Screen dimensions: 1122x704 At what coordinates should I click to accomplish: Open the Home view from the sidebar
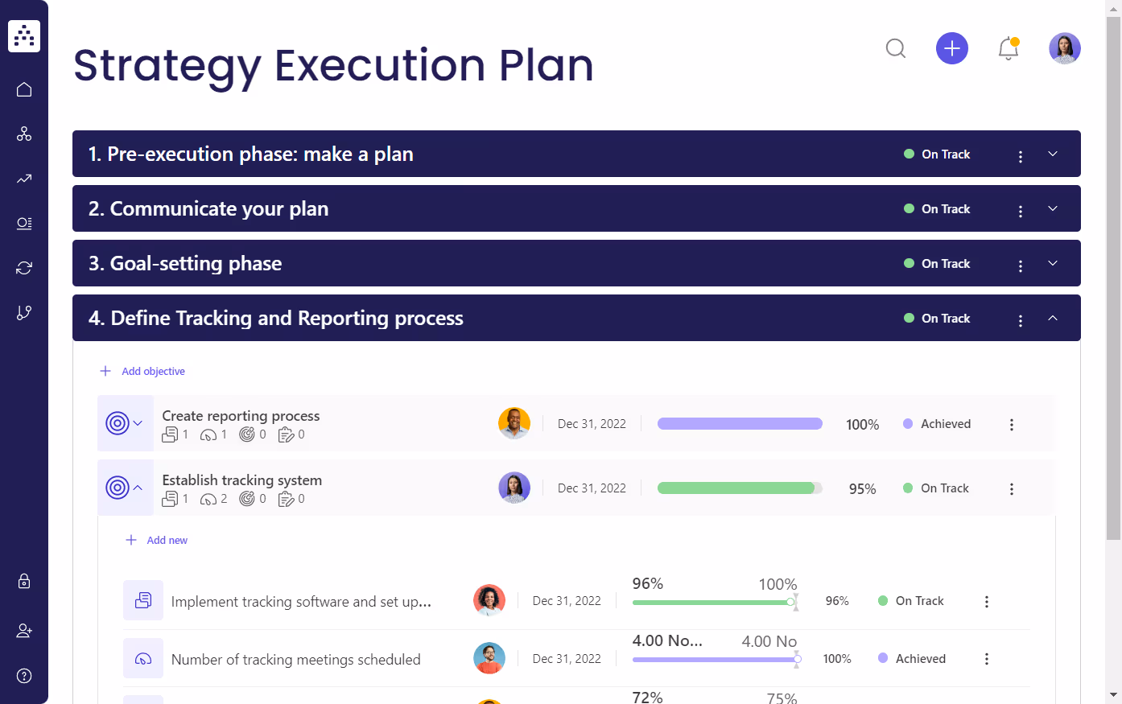24,89
